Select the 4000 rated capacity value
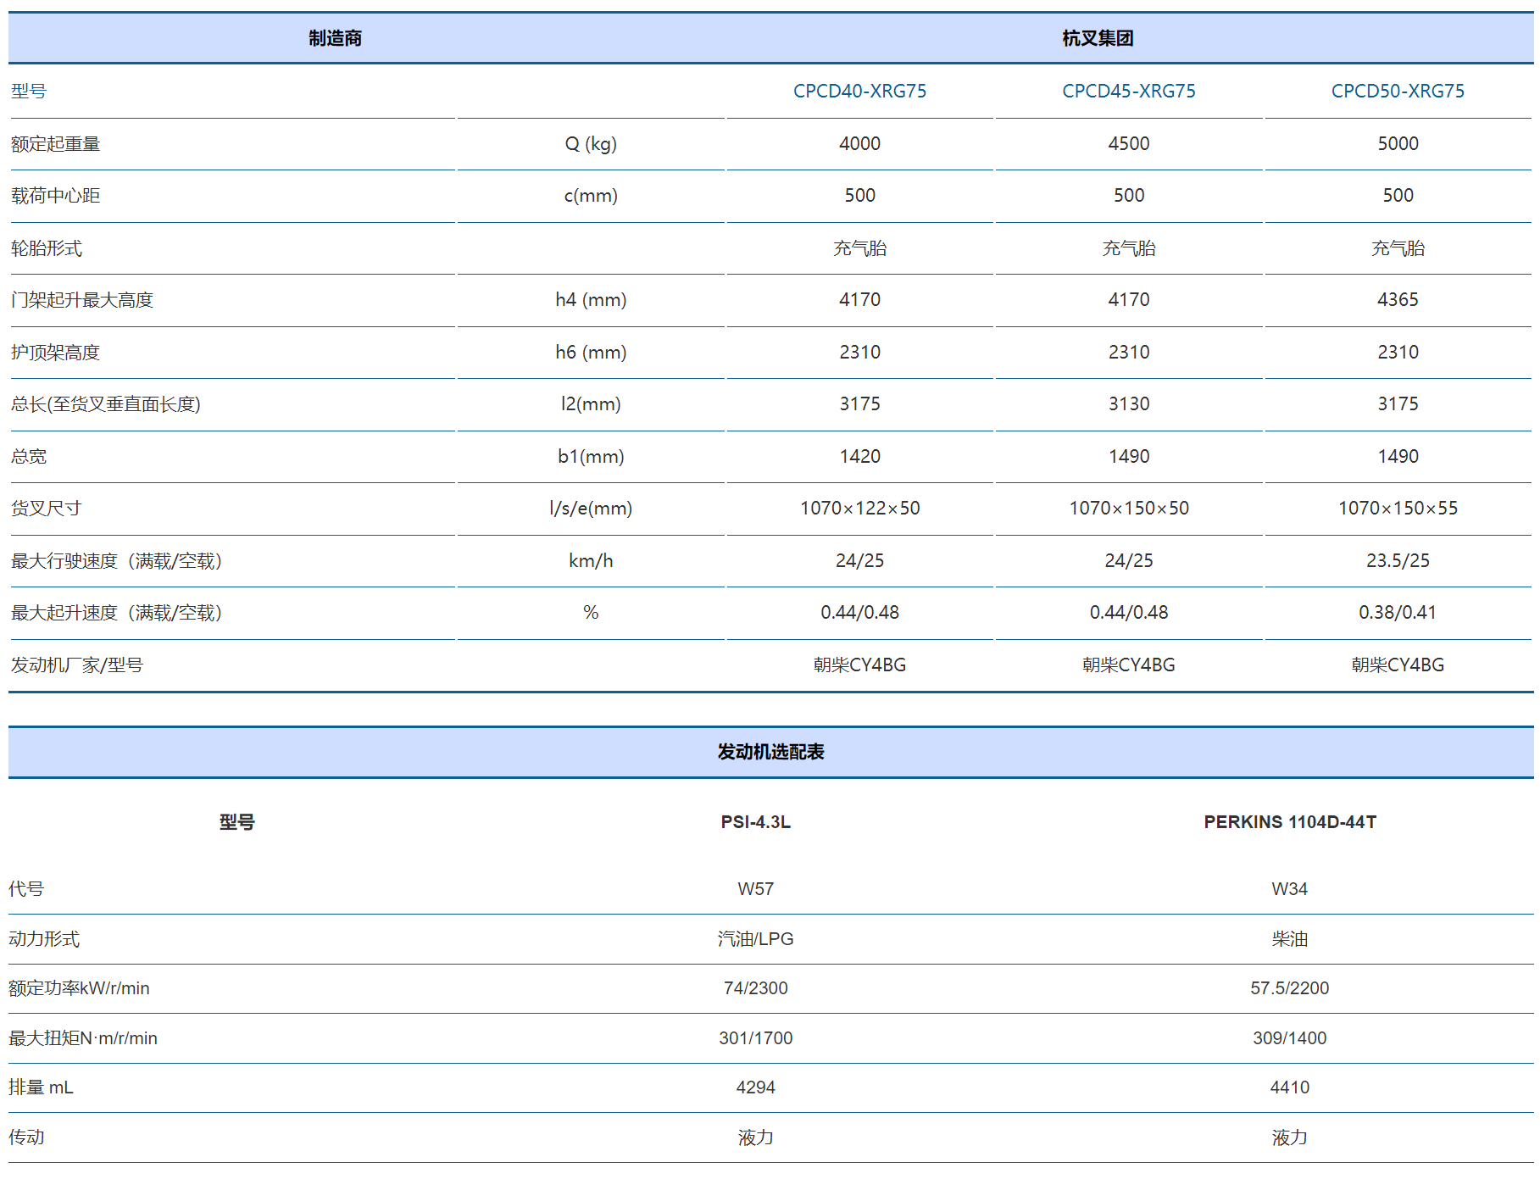Screen dimensions: 1540x1179 point(859,144)
